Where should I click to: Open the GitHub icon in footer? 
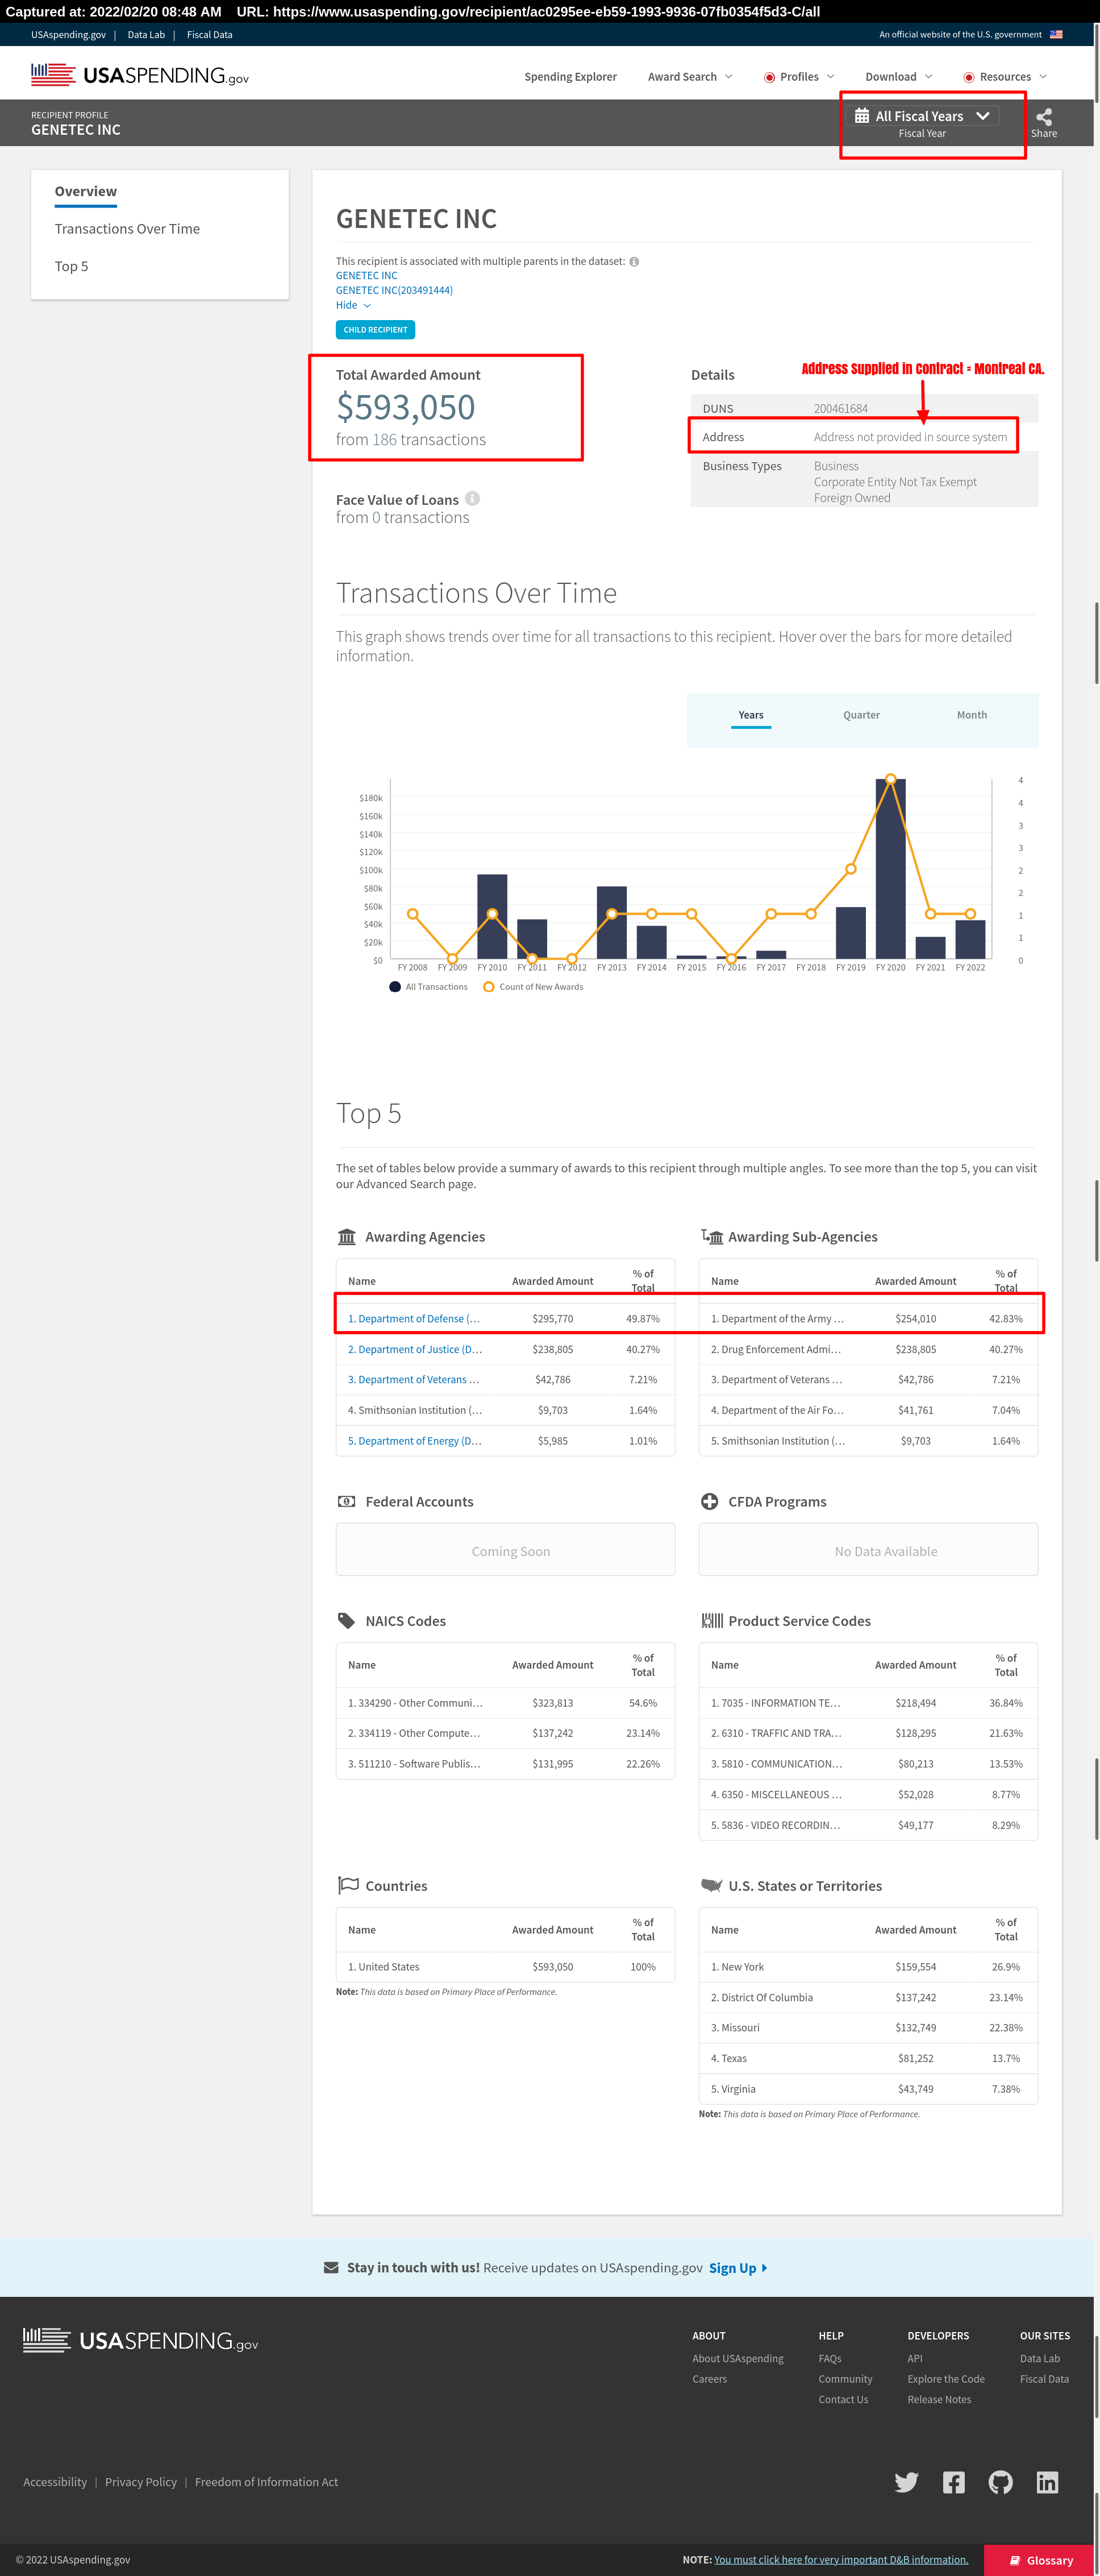1000,2482
